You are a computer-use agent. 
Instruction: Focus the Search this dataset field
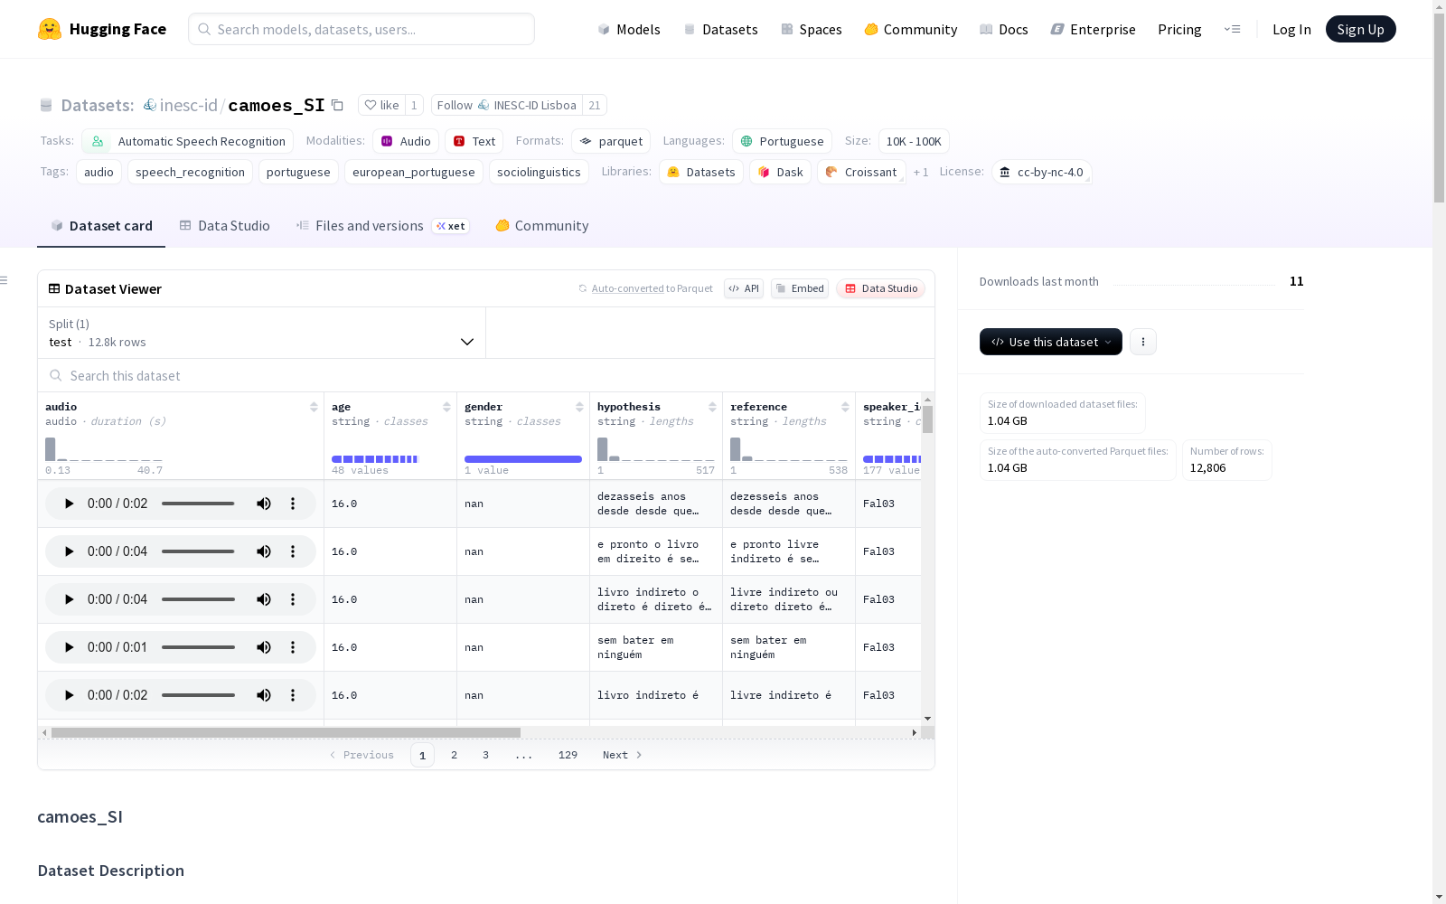pyautogui.click(x=486, y=375)
